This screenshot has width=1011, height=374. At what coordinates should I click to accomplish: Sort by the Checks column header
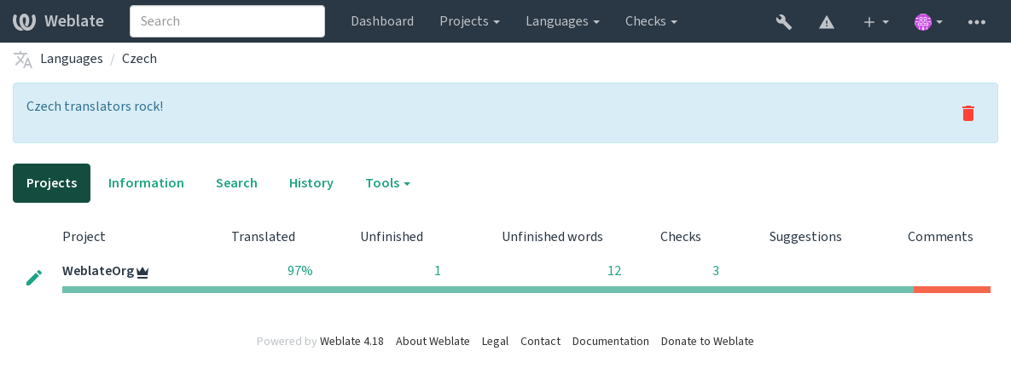pyautogui.click(x=680, y=237)
